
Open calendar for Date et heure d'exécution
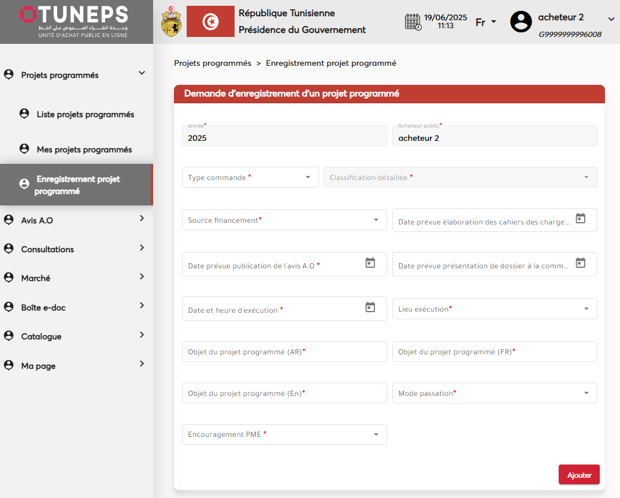pos(370,308)
